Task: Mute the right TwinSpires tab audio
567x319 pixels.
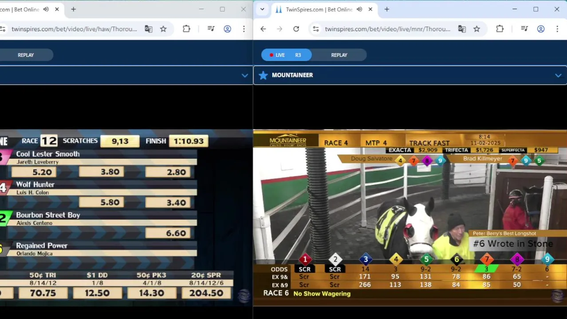Action: pyautogui.click(x=359, y=9)
